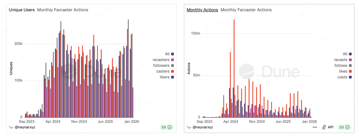Click the planet avatar on the Monthly Actions chart
Screen dimensions: 359x136
click(189, 127)
